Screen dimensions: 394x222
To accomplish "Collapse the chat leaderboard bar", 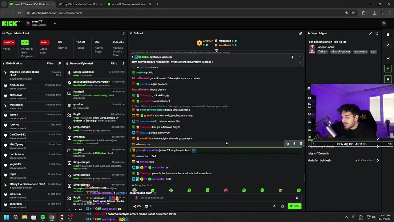I will point(217,51).
